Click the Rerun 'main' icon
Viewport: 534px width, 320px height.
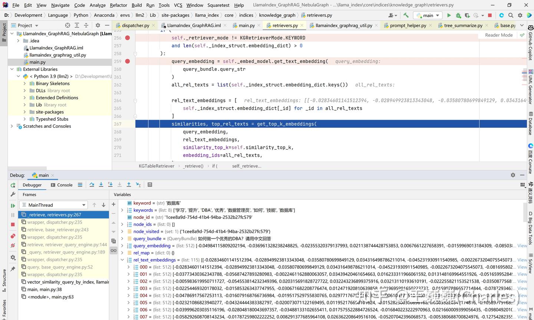coord(13,185)
